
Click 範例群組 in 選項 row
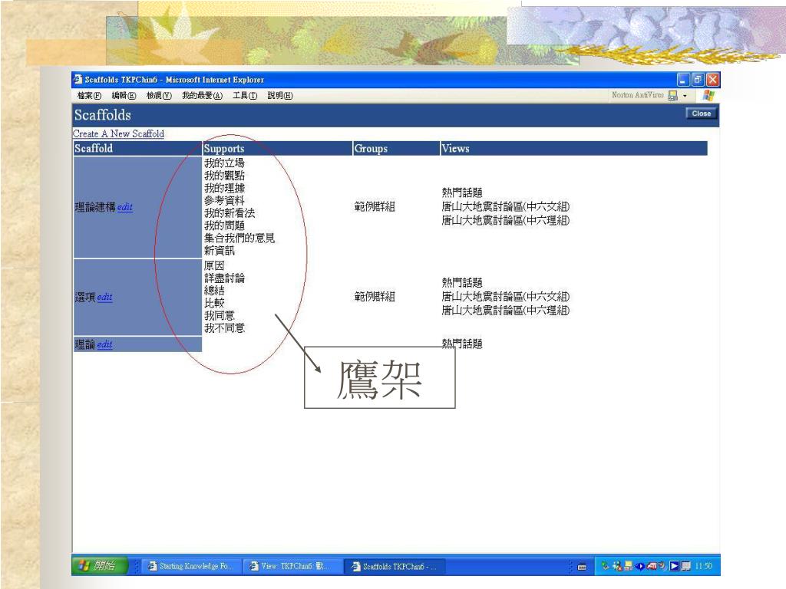375,297
